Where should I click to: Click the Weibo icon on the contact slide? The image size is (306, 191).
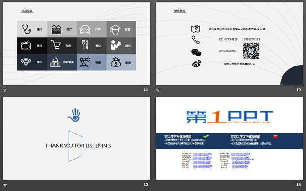(x=196, y=64)
